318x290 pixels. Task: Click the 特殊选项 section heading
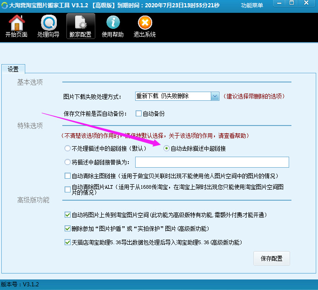click(30, 126)
